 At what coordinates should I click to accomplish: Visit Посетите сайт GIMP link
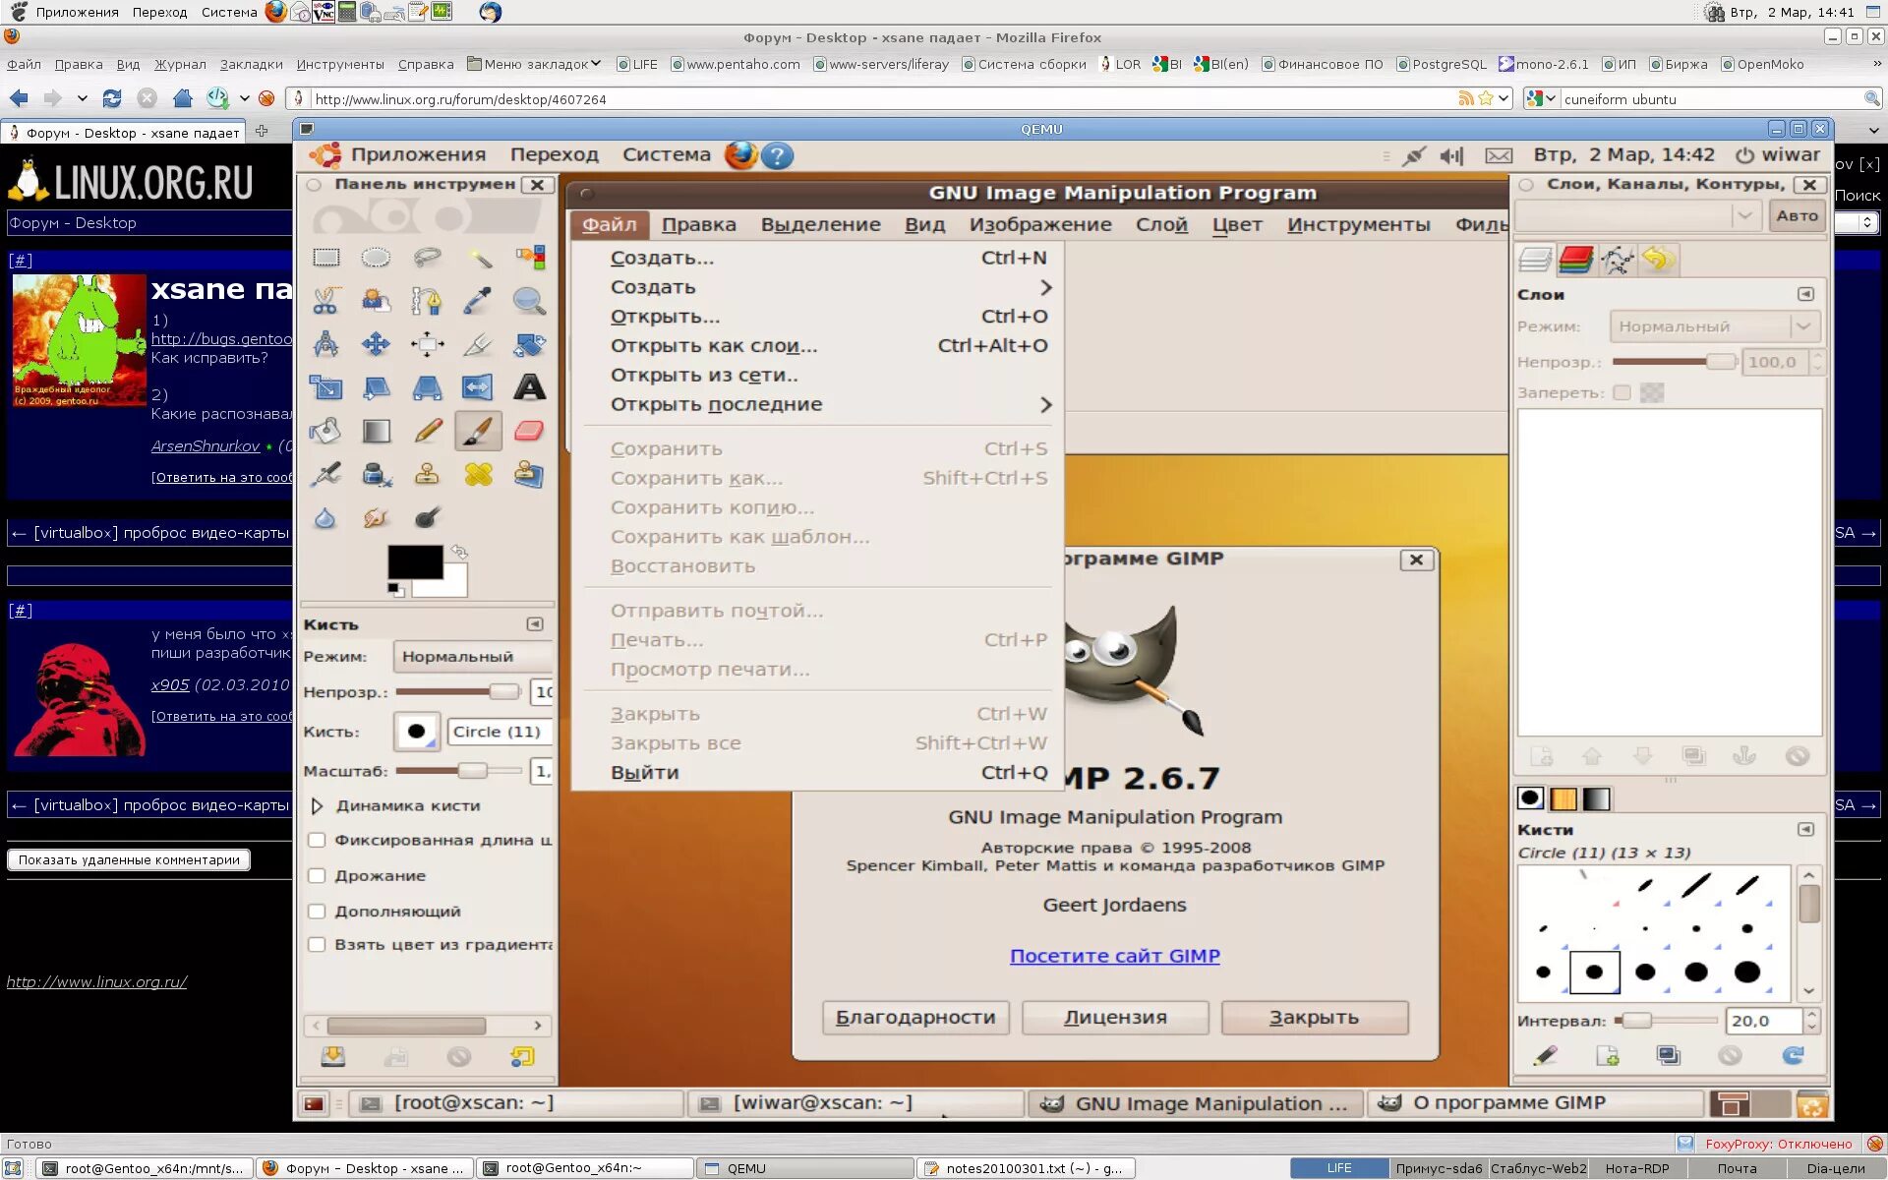(x=1114, y=955)
